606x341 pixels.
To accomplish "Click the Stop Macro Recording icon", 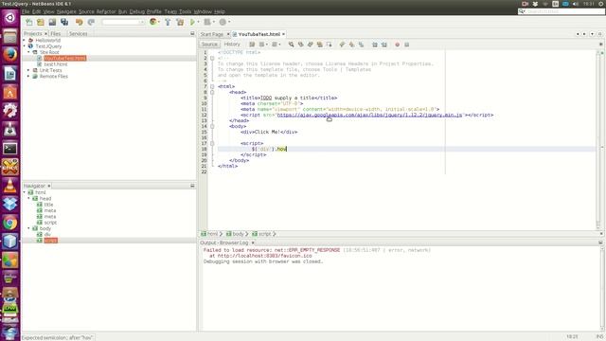I will coord(406,45).
